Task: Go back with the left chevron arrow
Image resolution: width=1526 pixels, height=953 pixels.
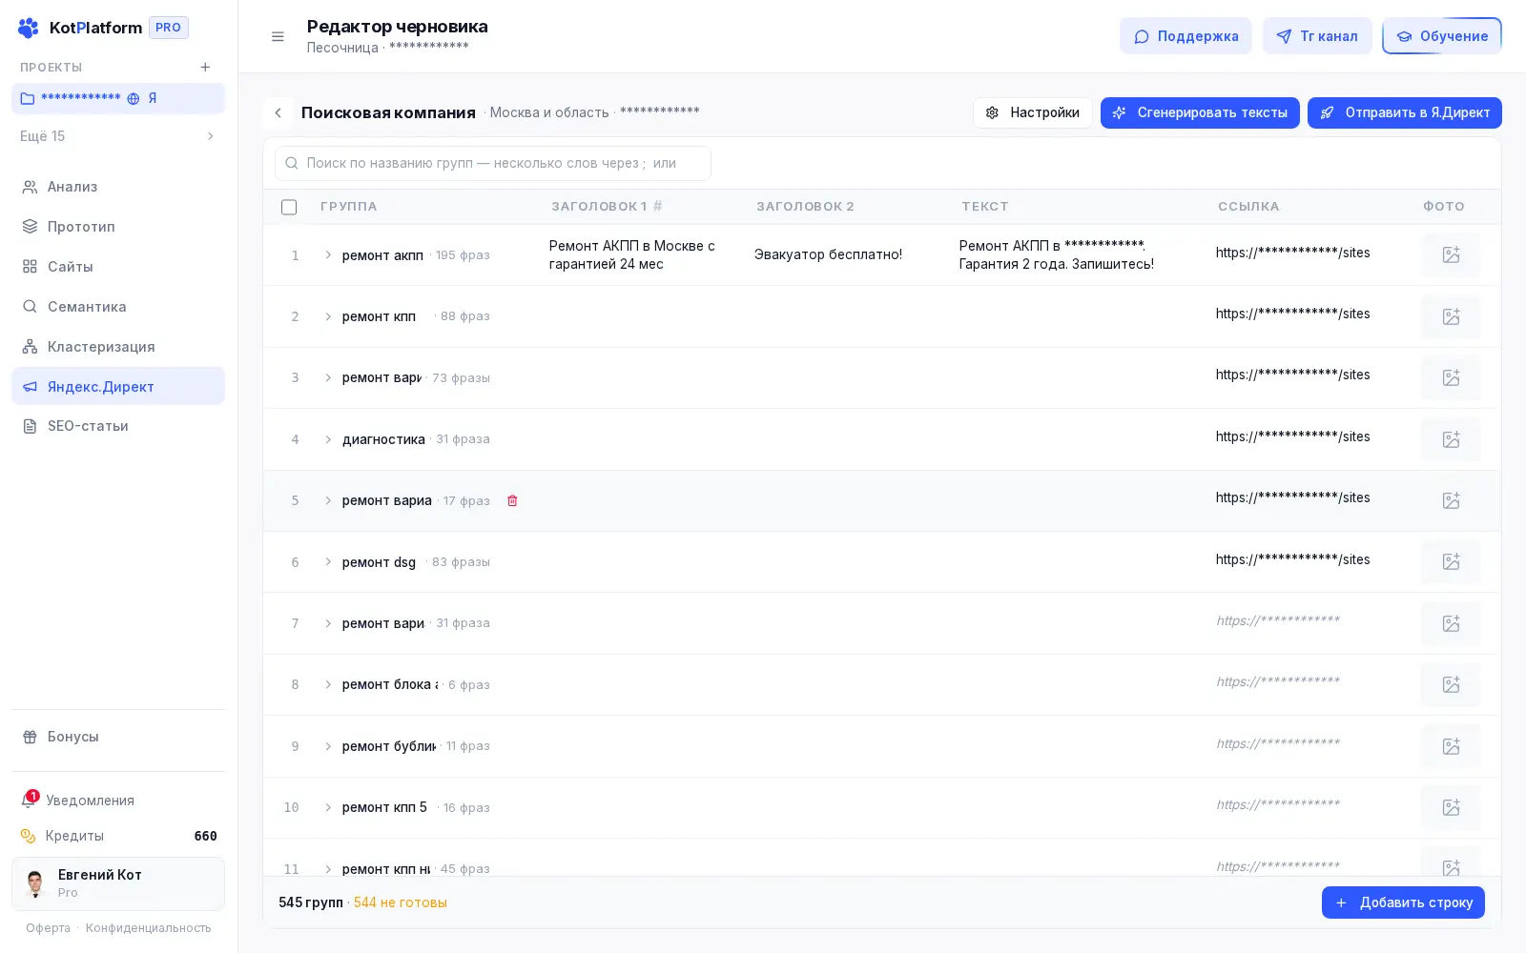Action: tap(278, 112)
